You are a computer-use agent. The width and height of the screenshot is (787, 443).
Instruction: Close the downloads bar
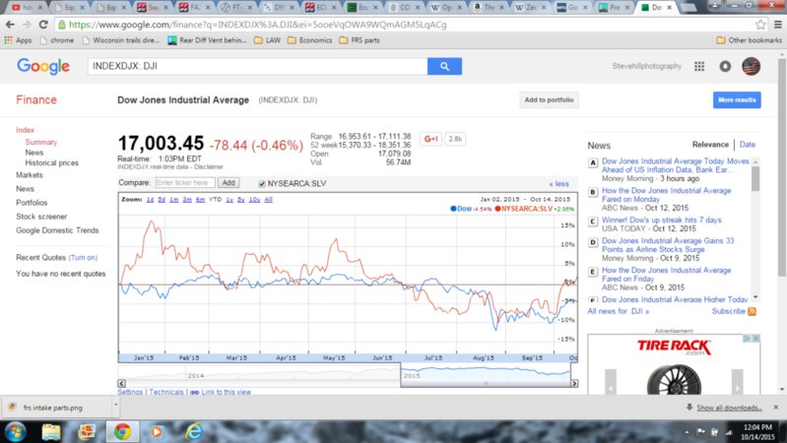776,408
